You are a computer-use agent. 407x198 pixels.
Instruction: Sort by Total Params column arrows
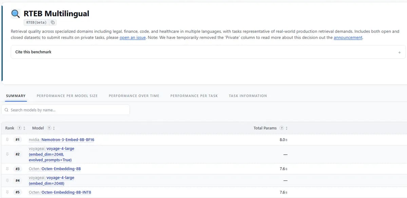[287, 128]
